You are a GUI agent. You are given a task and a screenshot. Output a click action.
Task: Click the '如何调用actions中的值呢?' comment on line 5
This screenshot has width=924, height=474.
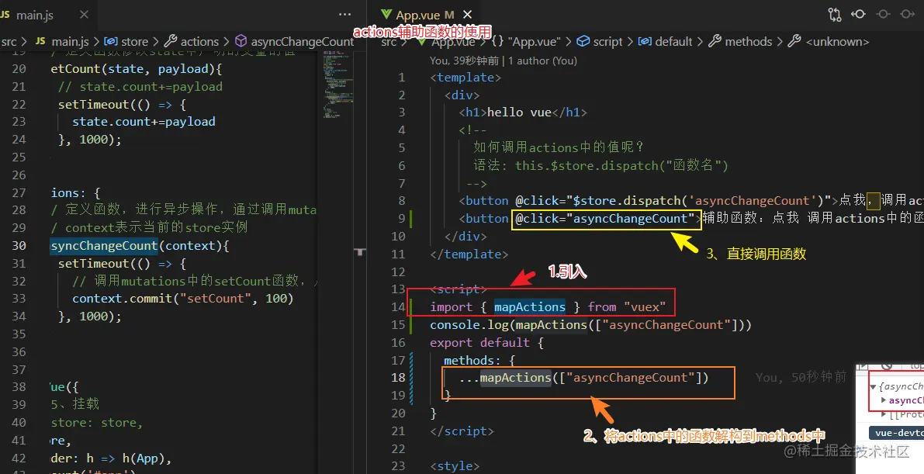558,147
